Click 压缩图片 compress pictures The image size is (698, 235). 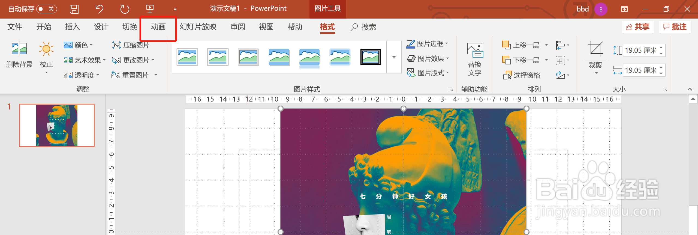pyautogui.click(x=131, y=45)
